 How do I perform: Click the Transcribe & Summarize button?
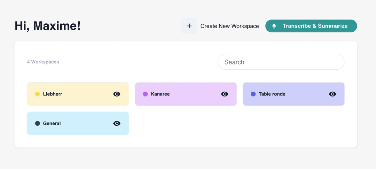coord(311,26)
